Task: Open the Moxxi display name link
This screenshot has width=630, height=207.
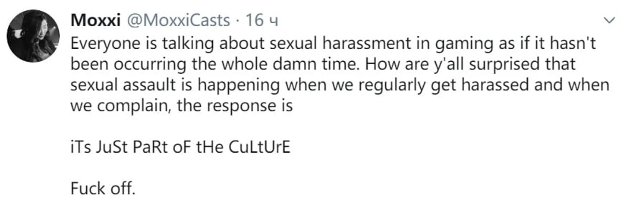Action: [x=95, y=20]
